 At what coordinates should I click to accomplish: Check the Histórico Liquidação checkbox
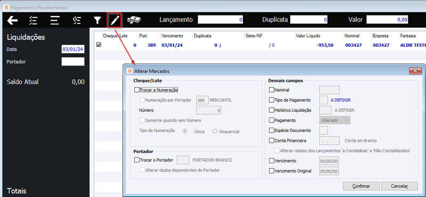[x=272, y=110]
